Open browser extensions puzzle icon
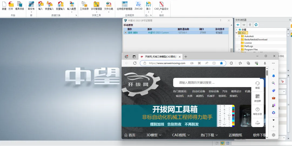This screenshot has height=146, width=292. [231, 63]
